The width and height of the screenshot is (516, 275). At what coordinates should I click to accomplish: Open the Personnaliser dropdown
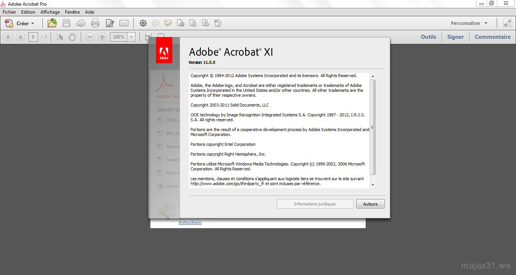point(469,23)
